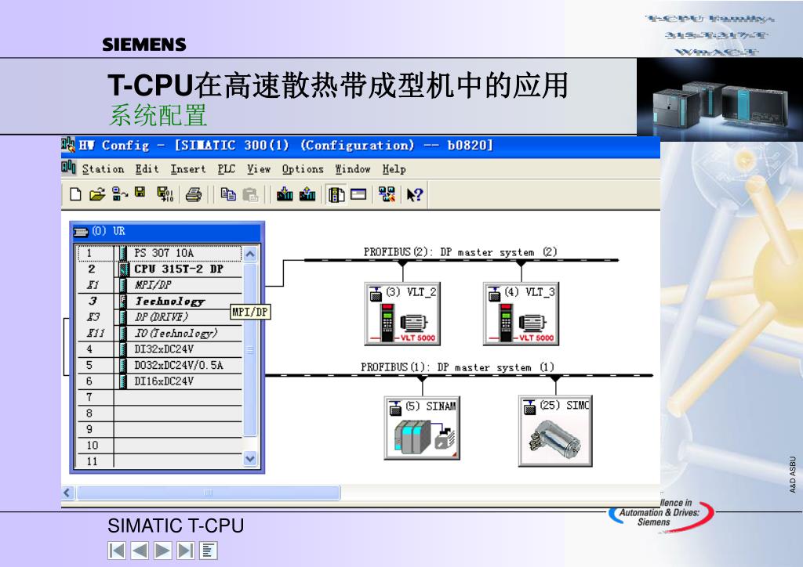The width and height of the screenshot is (803, 567).
Task: Click the horizontal scrollbar thumb
Action: tap(208, 493)
